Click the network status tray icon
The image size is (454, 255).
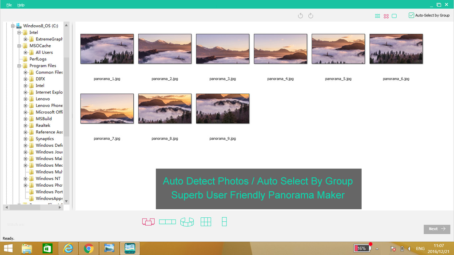pos(393,249)
